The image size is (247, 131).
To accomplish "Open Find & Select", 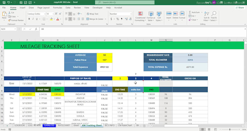I will point(214,16).
